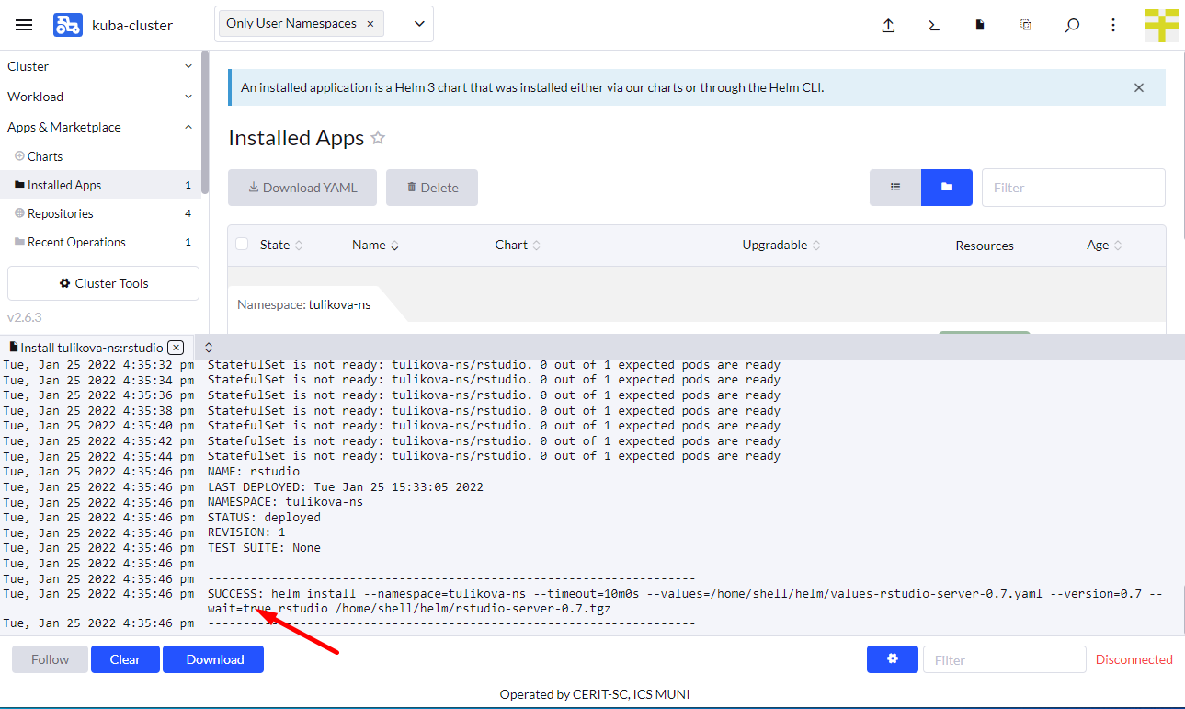Screen dimensions: 1185x709
Task: Click the Download log button
Action: 213,659
